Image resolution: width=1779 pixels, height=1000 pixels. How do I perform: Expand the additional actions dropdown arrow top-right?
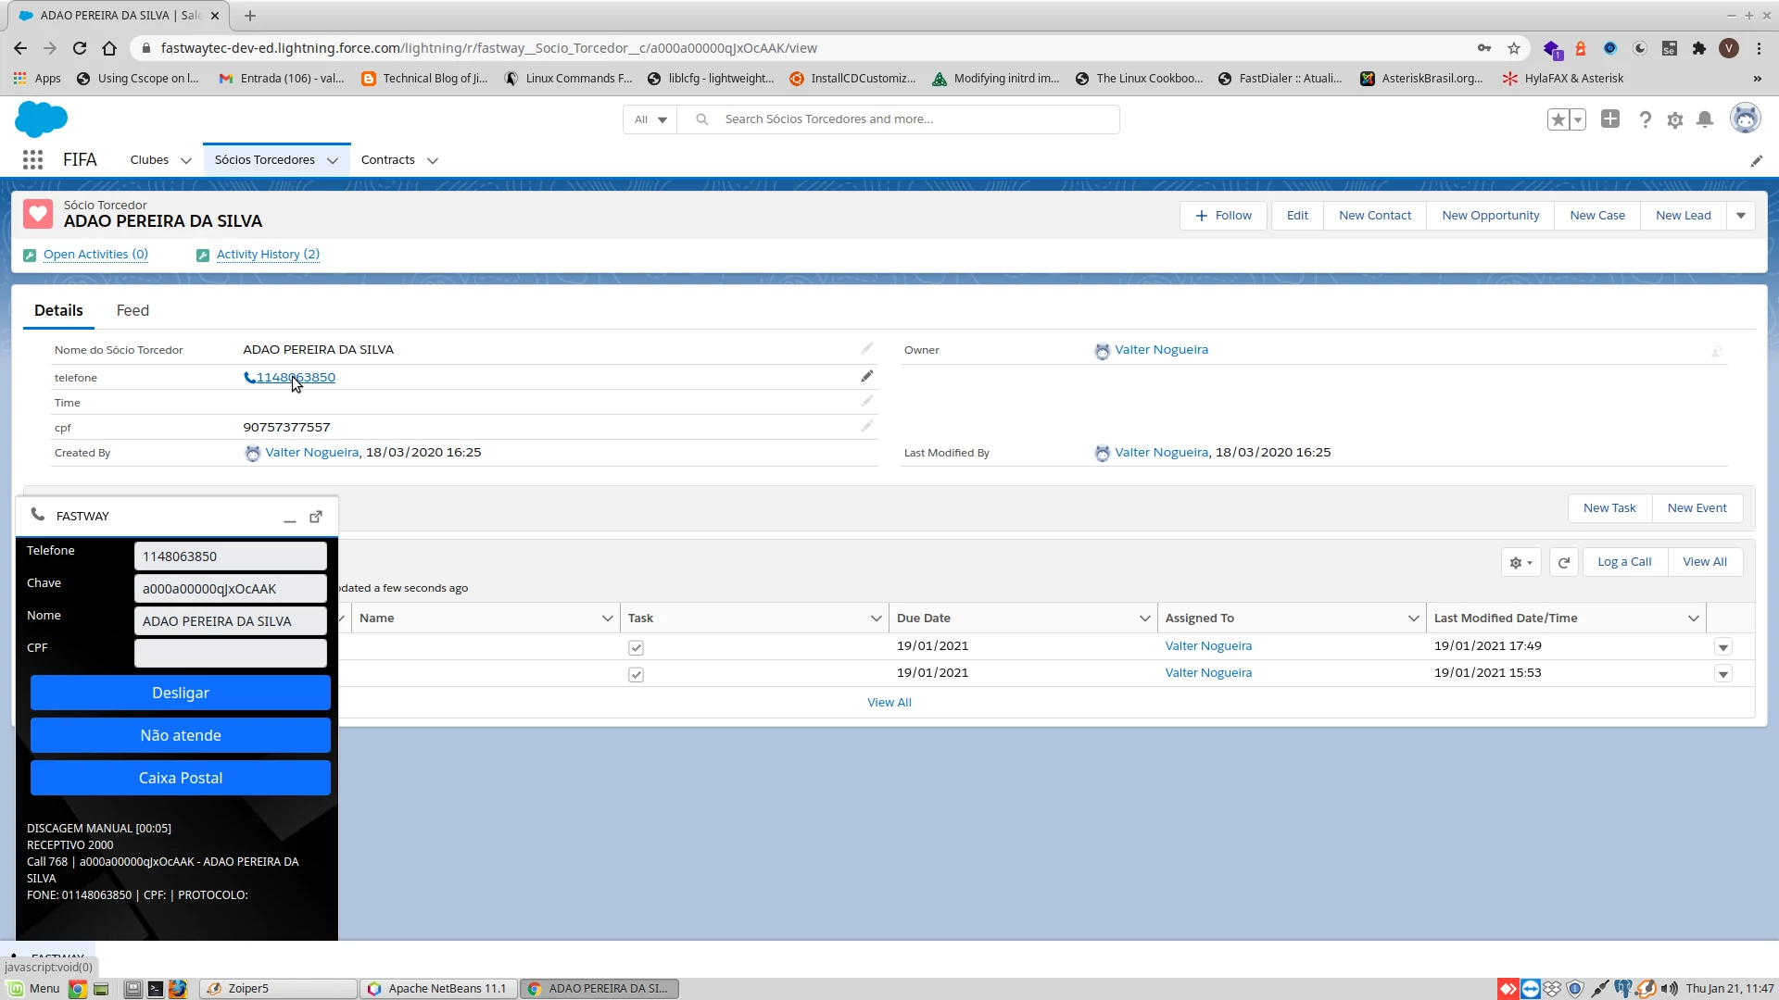point(1741,215)
